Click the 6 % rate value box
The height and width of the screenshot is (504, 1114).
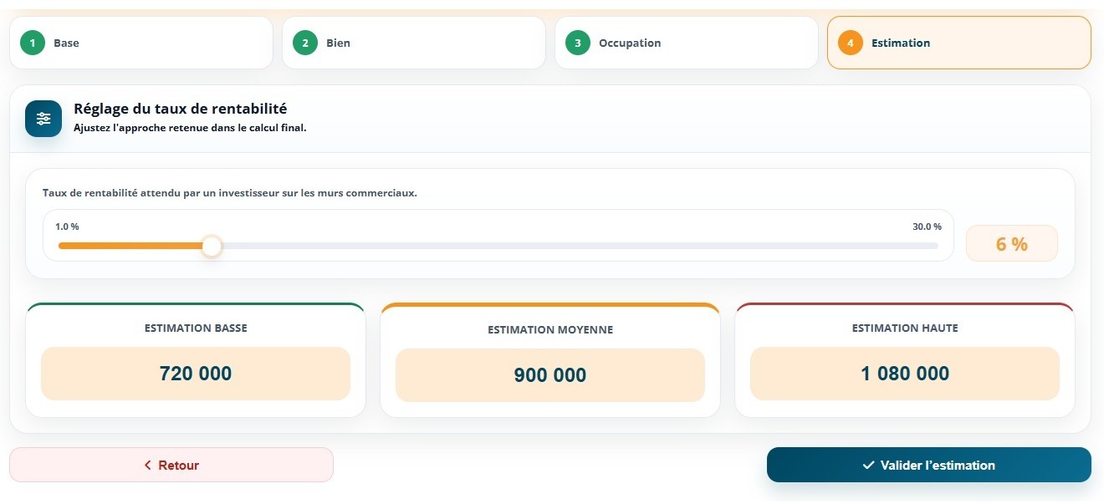(x=1012, y=244)
